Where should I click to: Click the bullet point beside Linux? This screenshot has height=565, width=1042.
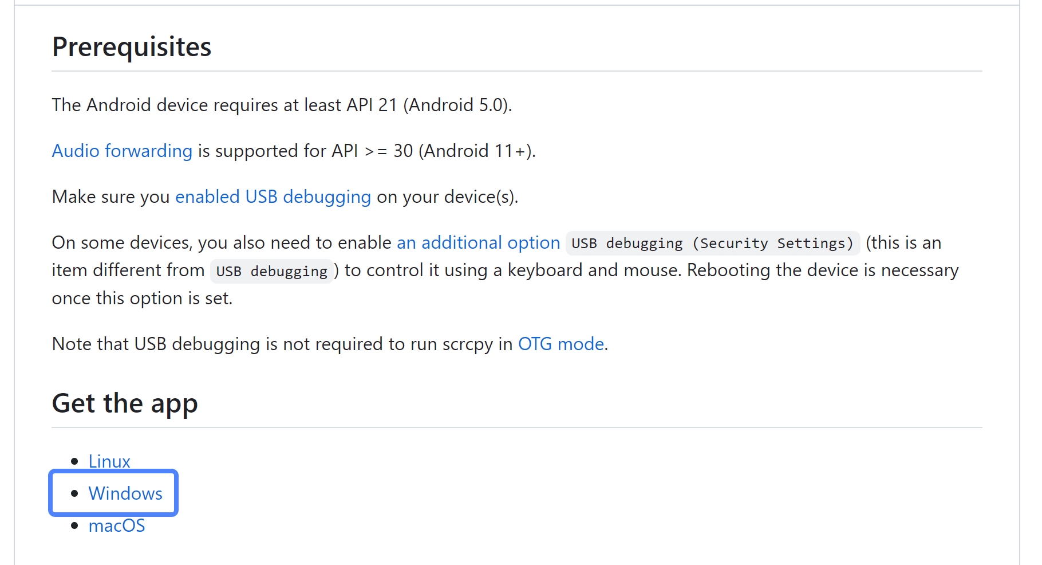74,461
